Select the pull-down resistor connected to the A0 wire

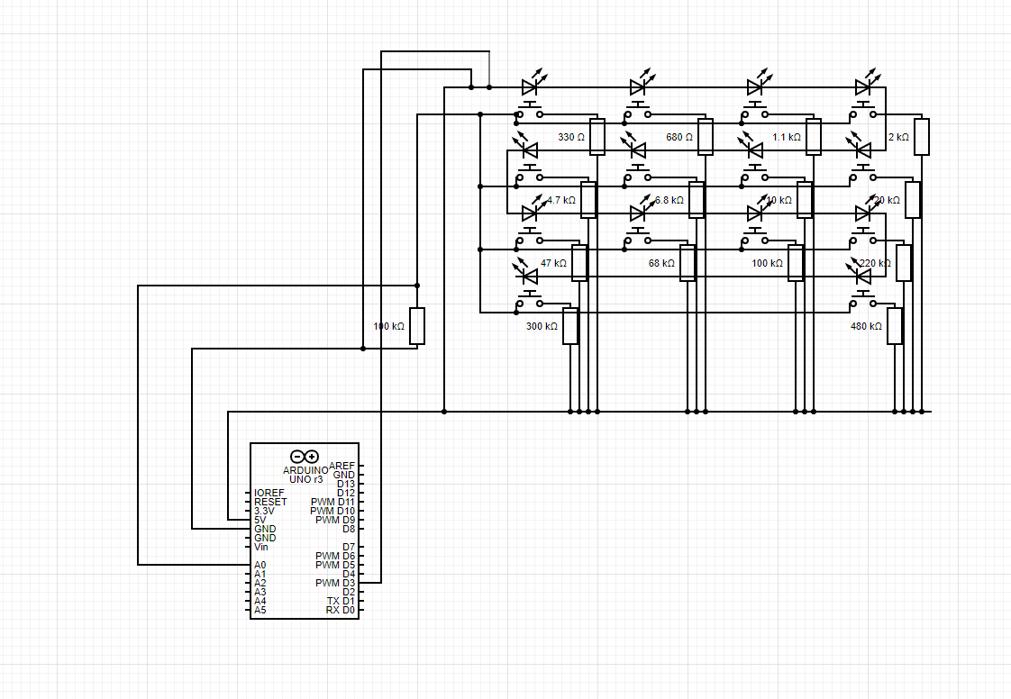click(417, 326)
